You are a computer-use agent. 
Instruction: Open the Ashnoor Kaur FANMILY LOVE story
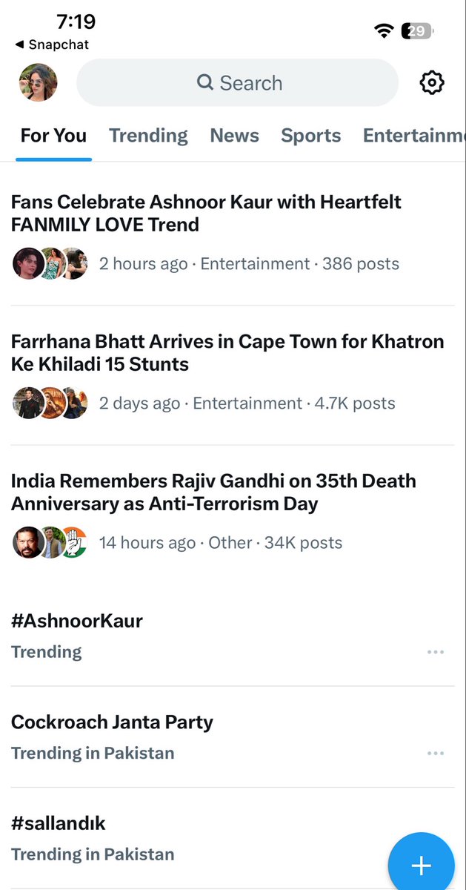[233, 233]
